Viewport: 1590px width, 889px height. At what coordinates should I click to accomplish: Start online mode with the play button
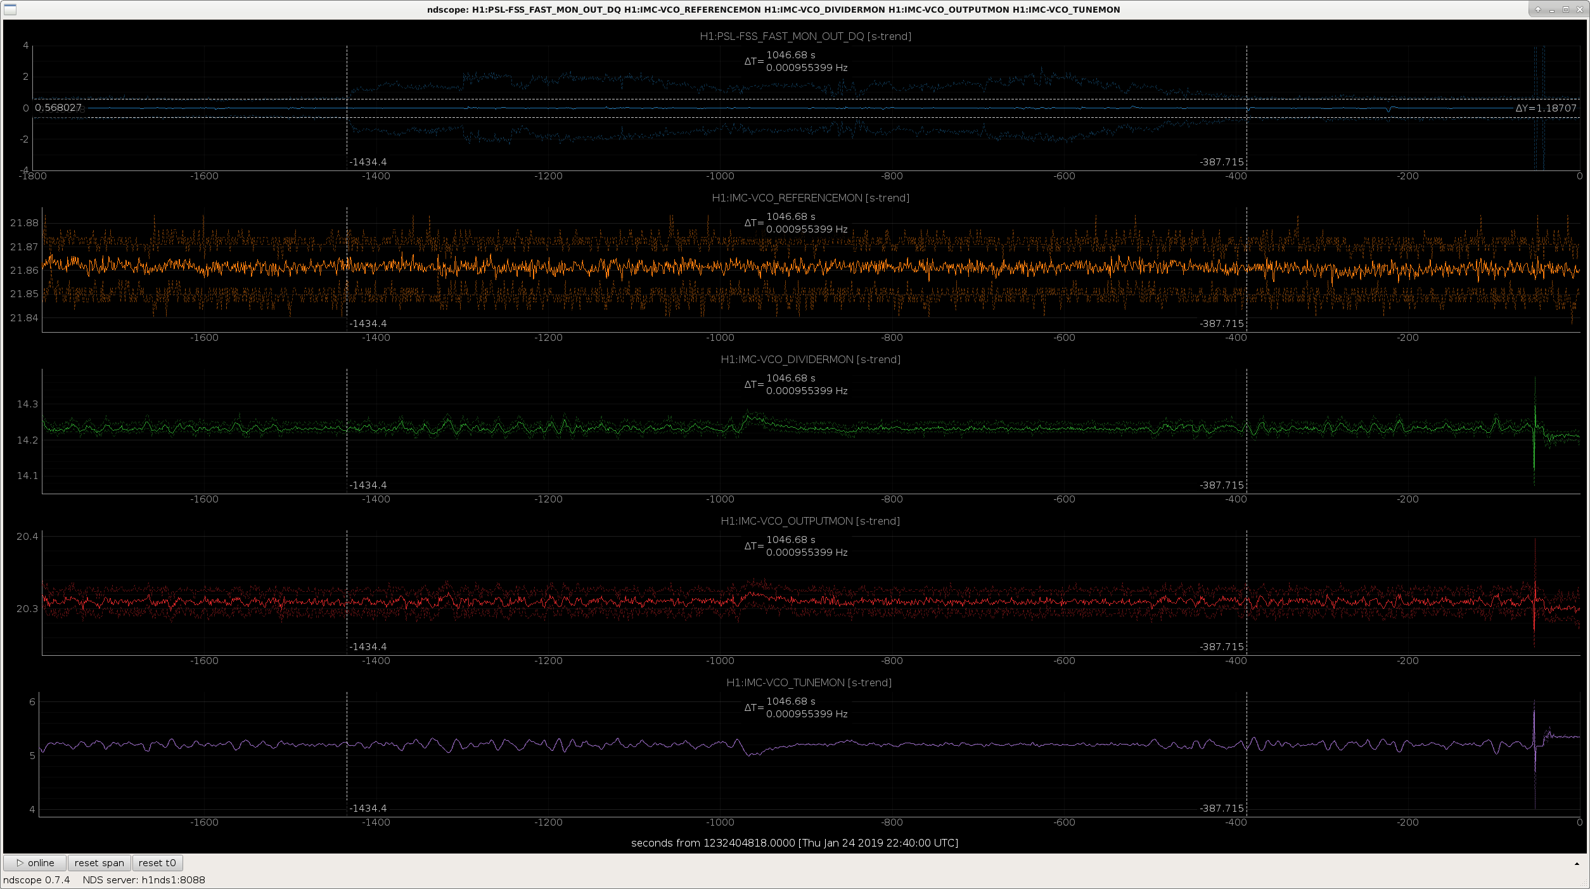(35, 863)
